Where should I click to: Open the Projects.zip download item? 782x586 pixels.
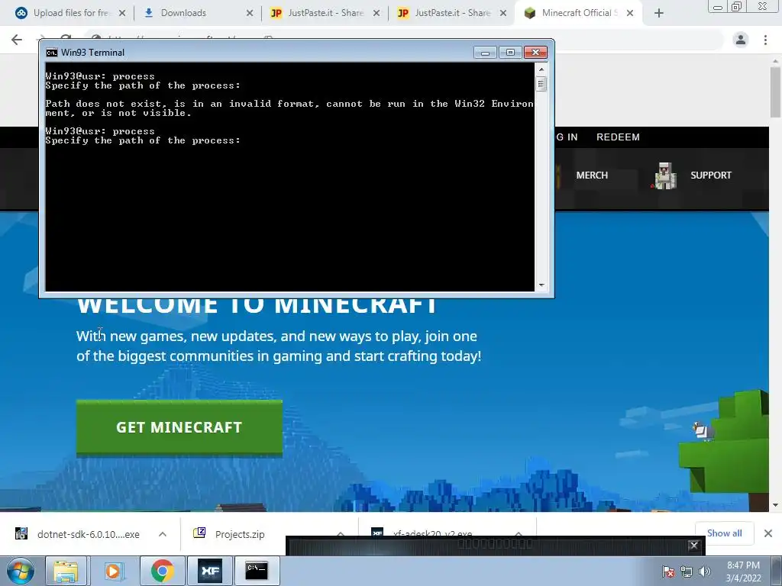[239, 534]
